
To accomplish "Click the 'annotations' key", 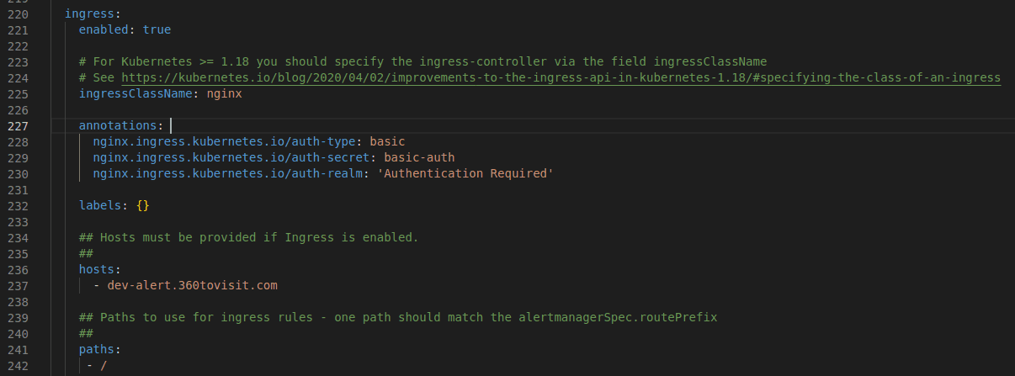I will [x=117, y=125].
